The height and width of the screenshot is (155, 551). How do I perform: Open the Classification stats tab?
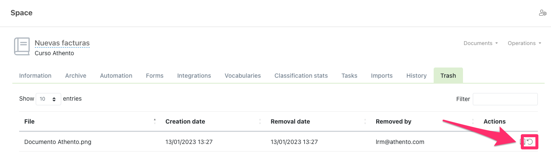click(x=301, y=76)
